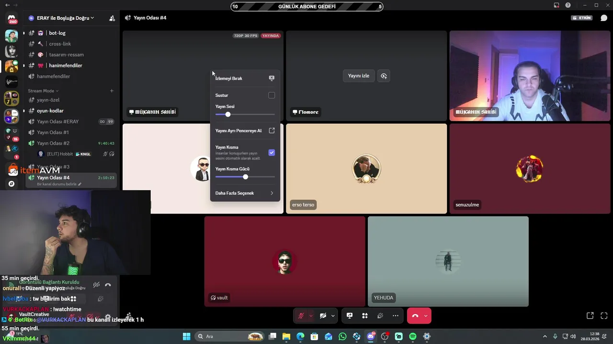This screenshot has width=613, height=344.
Task: Tick the Sustur checkbox
Action: [x=272, y=95]
